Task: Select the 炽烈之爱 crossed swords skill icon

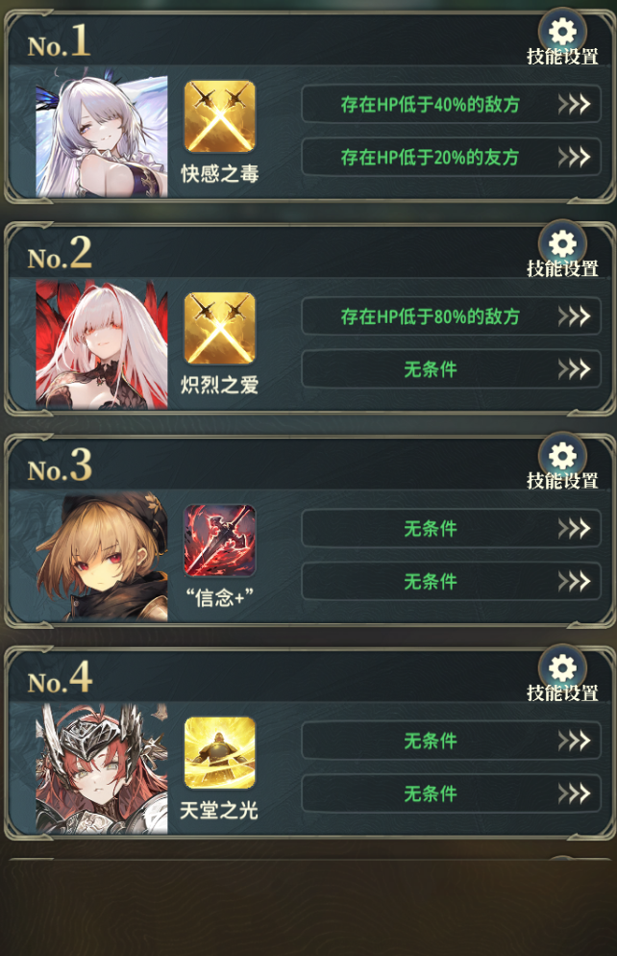Action: coord(220,329)
